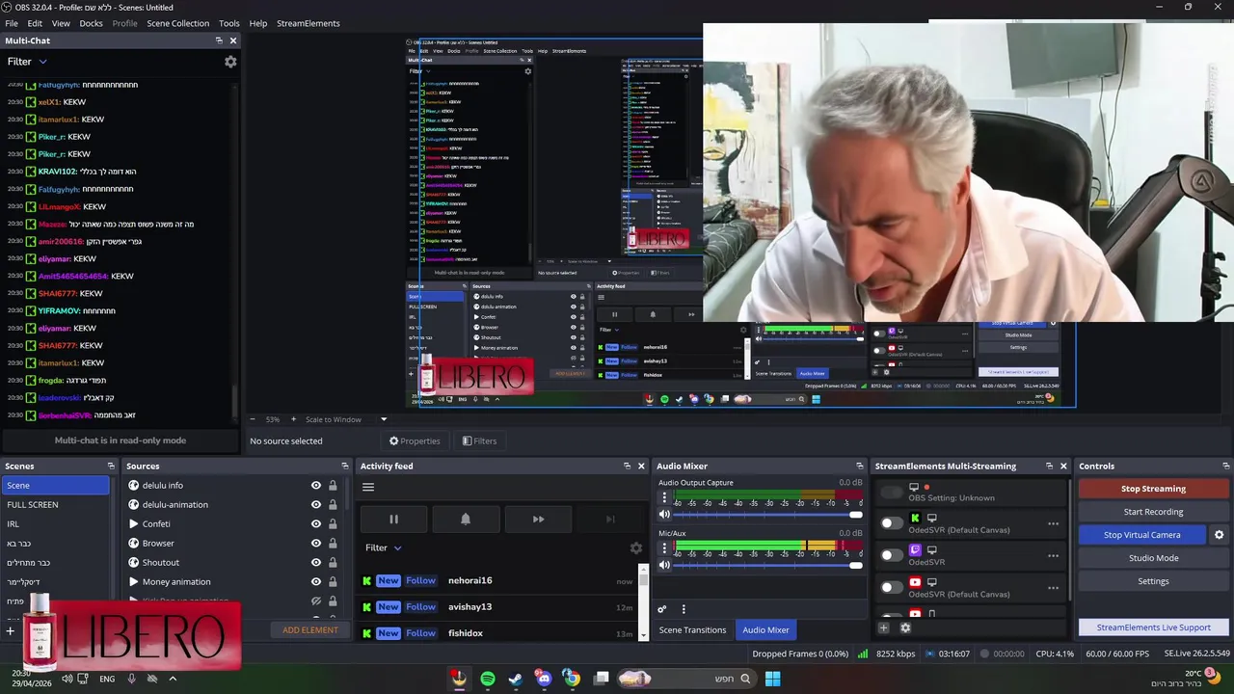Add a new scene with plus
This screenshot has height=694, width=1234.
11,631
